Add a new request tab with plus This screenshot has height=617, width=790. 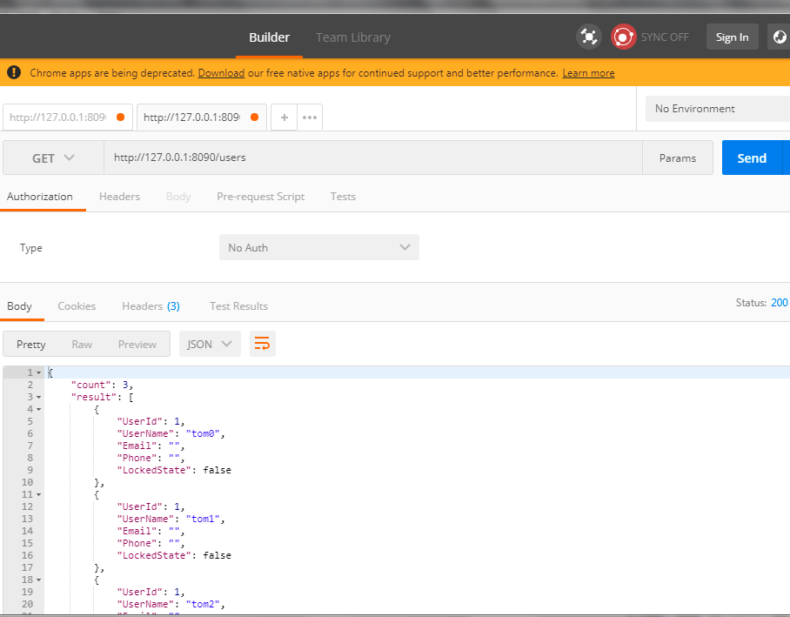285,117
